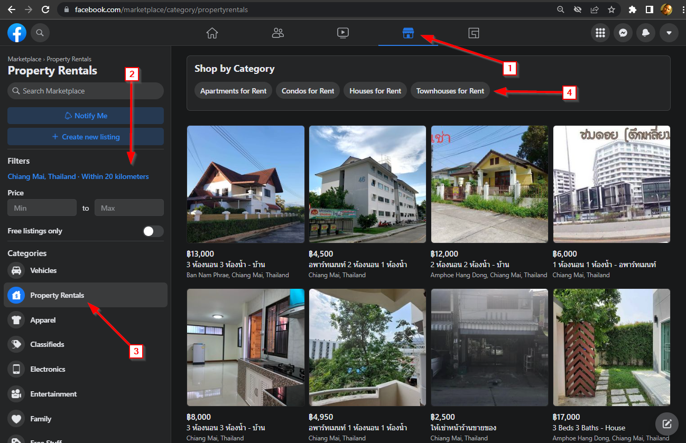Open the ฿17,000 garden house photo

[611, 347]
